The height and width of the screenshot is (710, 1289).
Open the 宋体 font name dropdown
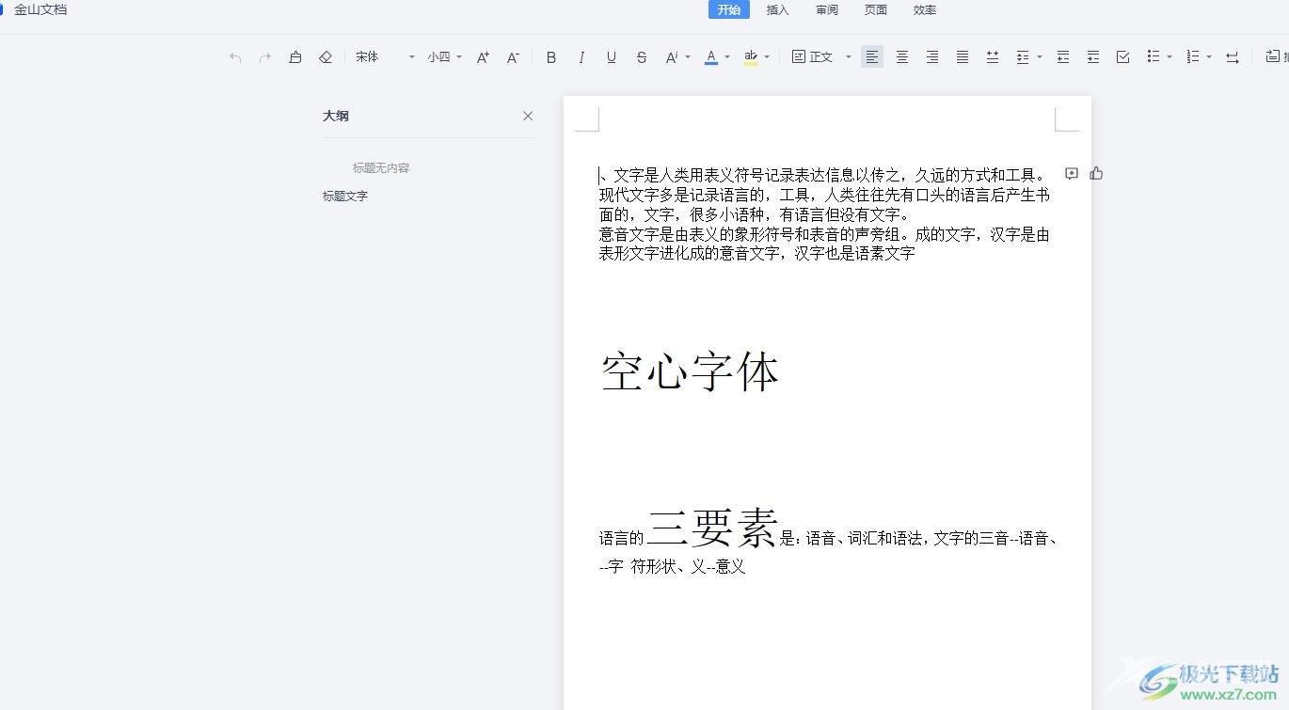coord(385,57)
